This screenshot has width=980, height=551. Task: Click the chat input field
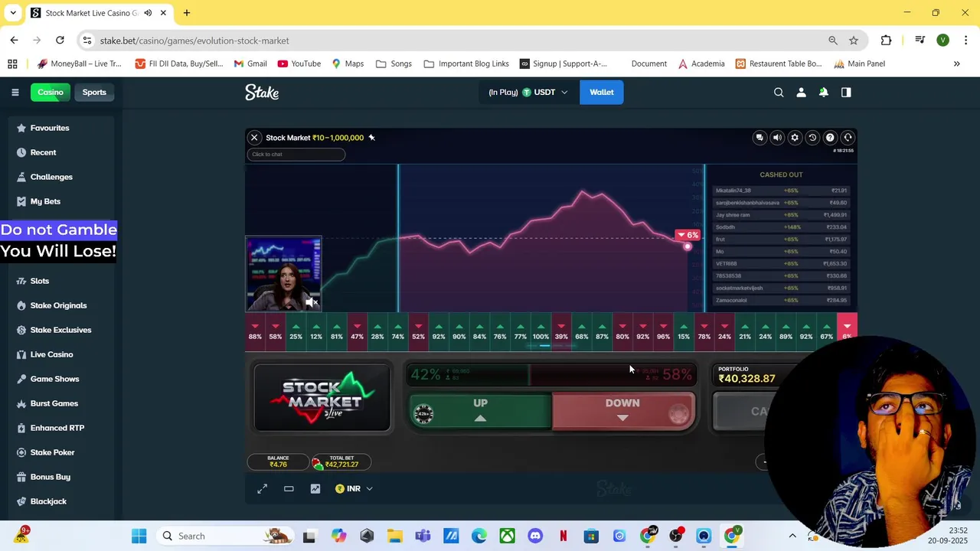[x=296, y=155]
